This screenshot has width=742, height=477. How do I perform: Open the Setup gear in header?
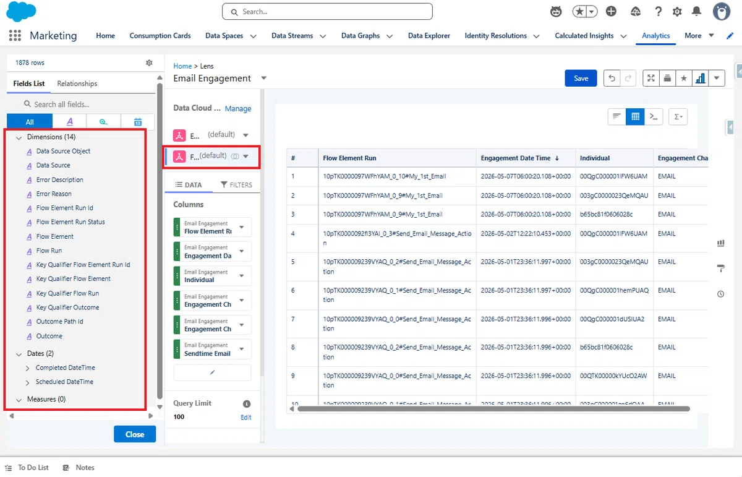[x=677, y=12]
